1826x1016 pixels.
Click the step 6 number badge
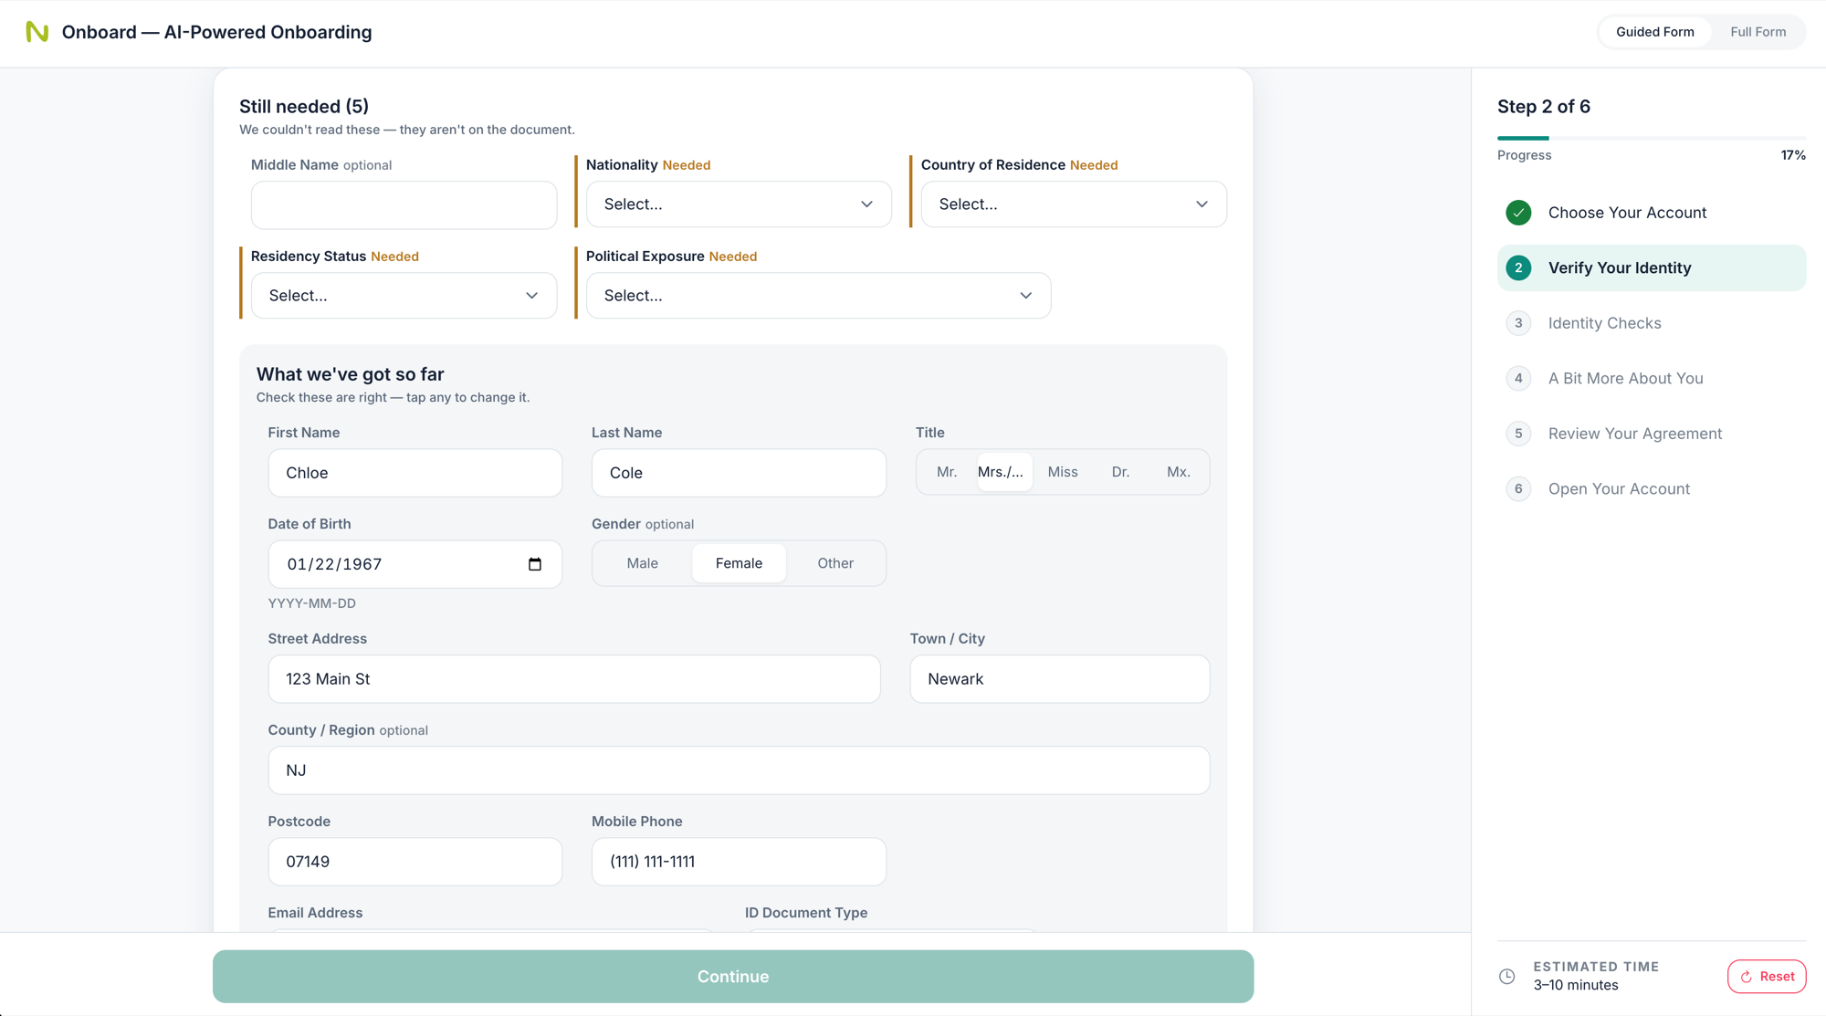click(x=1518, y=489)
